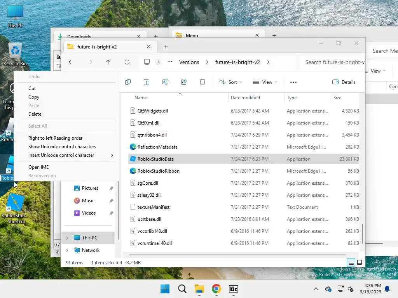Expand the chevron after Versions breadcrumb
This screenshot has width=398, height=298.
pyautogui.click(x=207, y=62)
